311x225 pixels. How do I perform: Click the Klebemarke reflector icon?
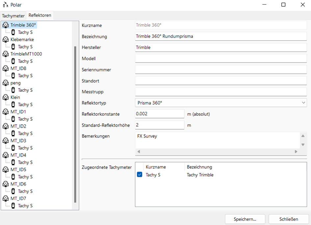[x=6, y=39]
